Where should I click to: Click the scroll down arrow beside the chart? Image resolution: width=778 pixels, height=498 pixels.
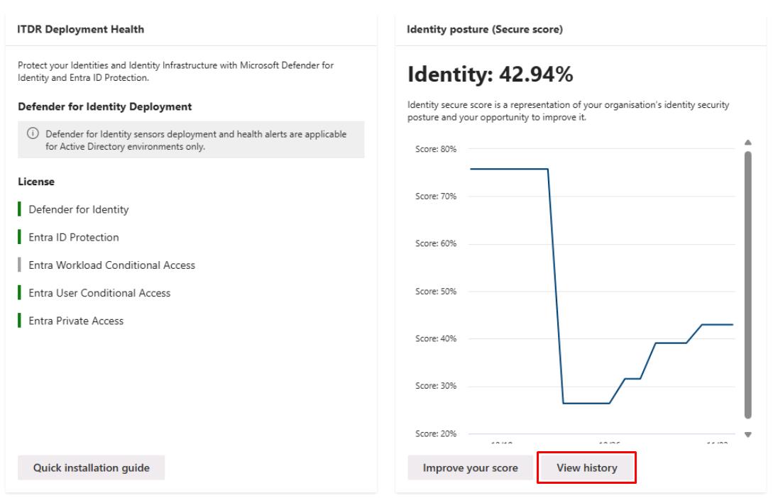click(747, 434)
